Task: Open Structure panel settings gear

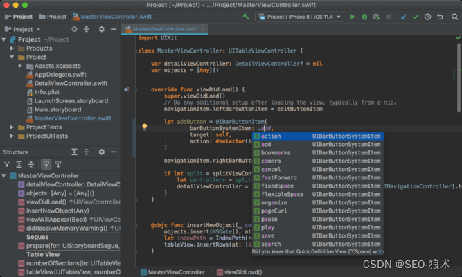Action: [x=101, y=152]
